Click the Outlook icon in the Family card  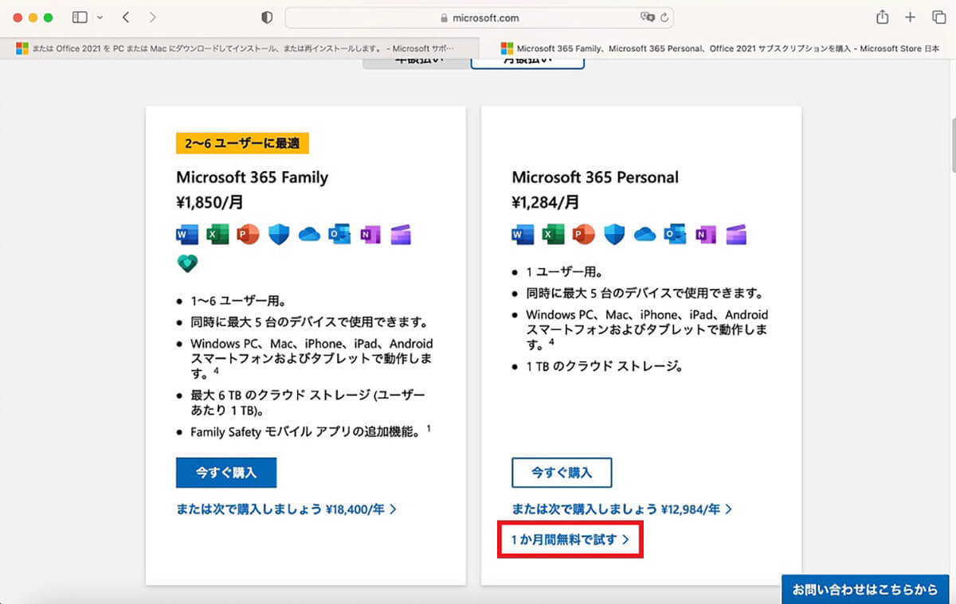click(x=339, y=234)
